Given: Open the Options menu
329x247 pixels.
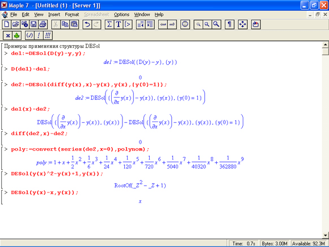Looking at the screenshot, I should (121, 15).
